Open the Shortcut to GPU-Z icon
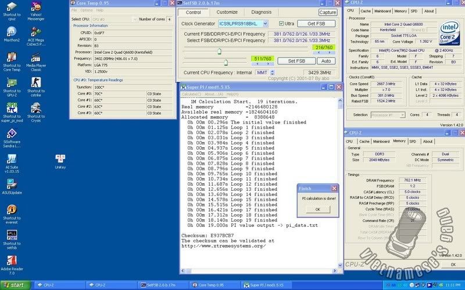Screen dimensions: 465x290 coord(12,88)
